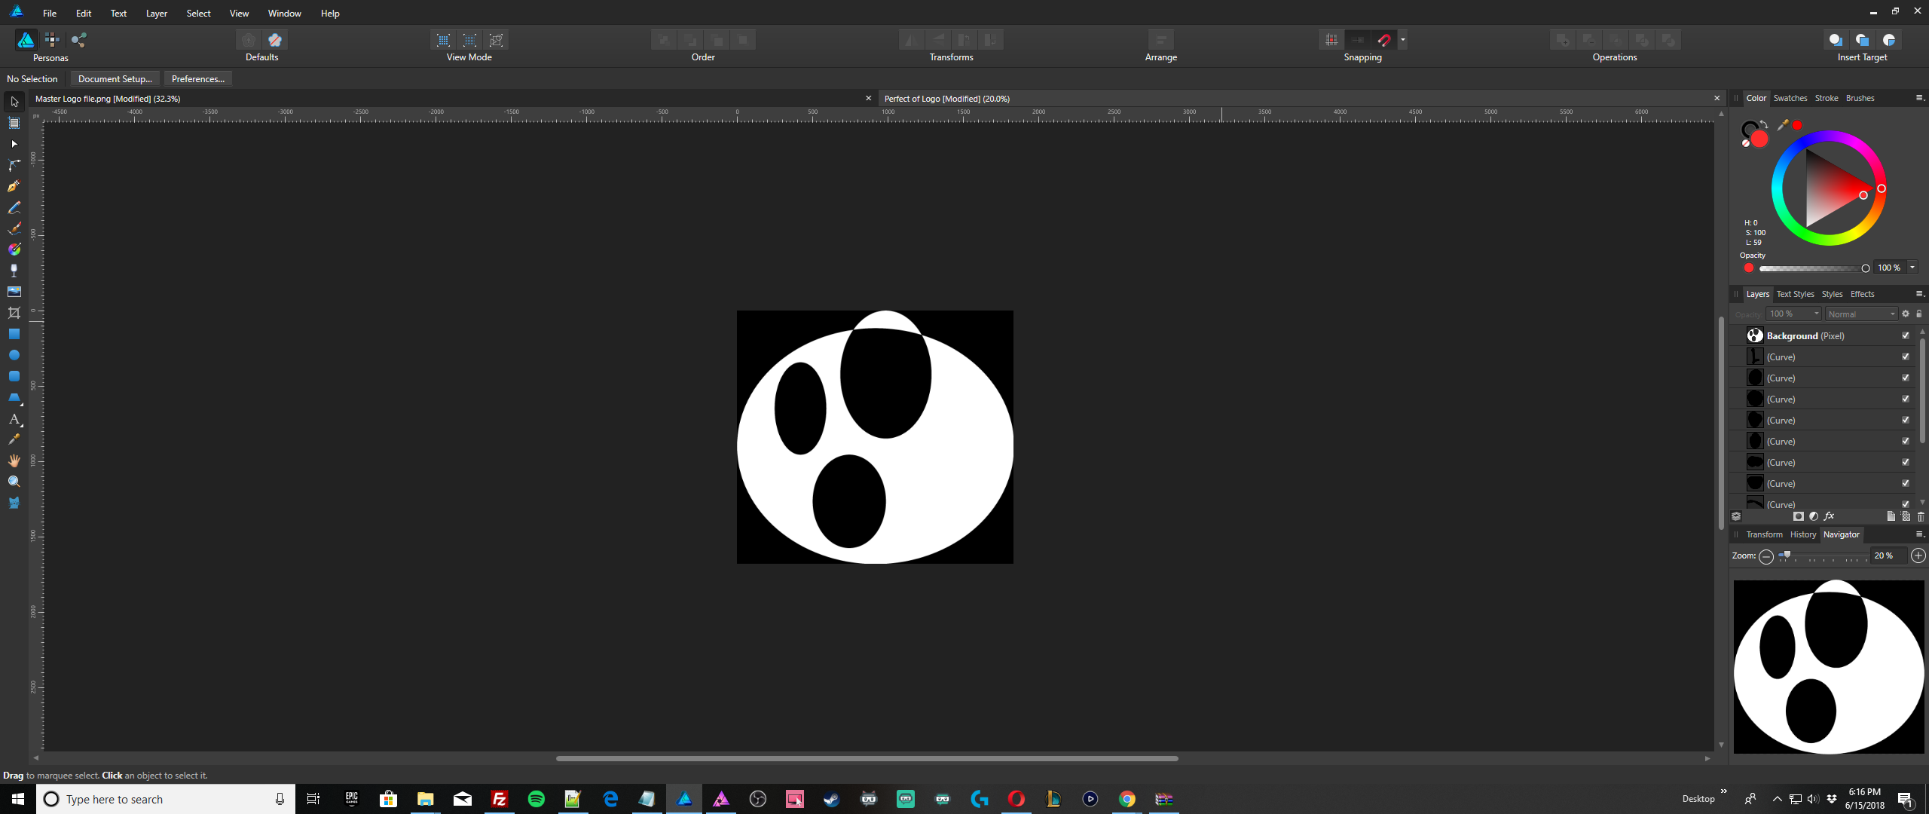Select the Zoom magnifier tool

(x=14, y=482)
